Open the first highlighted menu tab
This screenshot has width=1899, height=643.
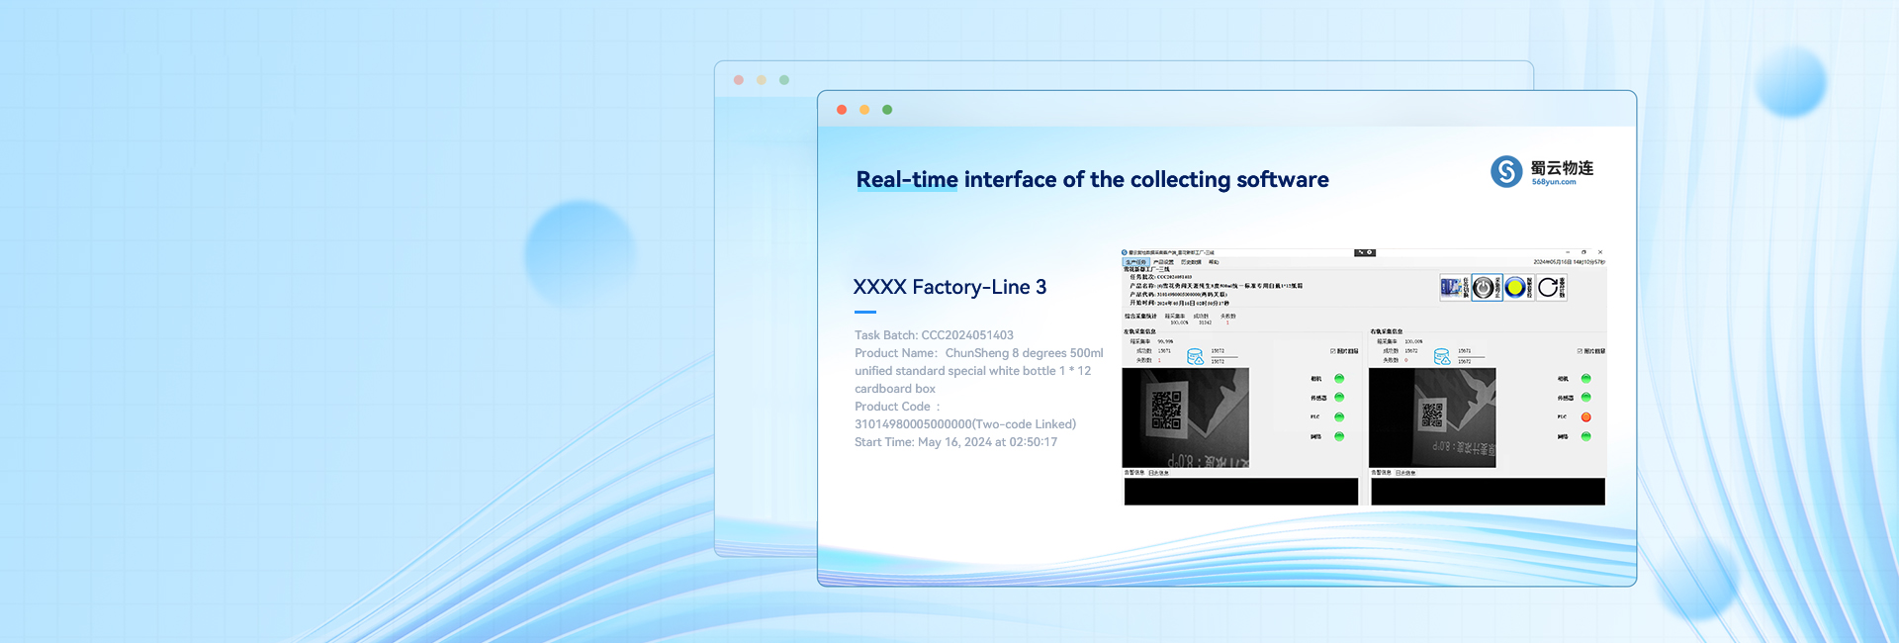[x=1135, y=262]
